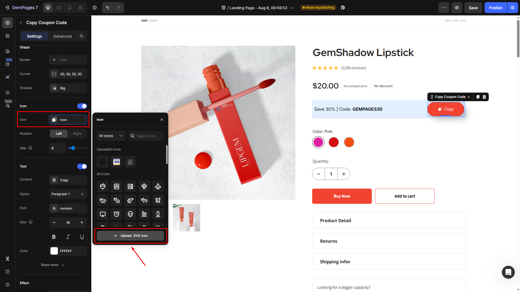Click the red Copy coupon button
Image resolution: width=520 pixels, height=292 pixels.
coord(446,109)
